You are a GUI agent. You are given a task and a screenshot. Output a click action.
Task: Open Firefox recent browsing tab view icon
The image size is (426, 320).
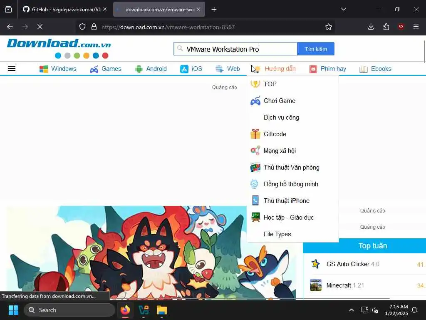tap(8, 10)
